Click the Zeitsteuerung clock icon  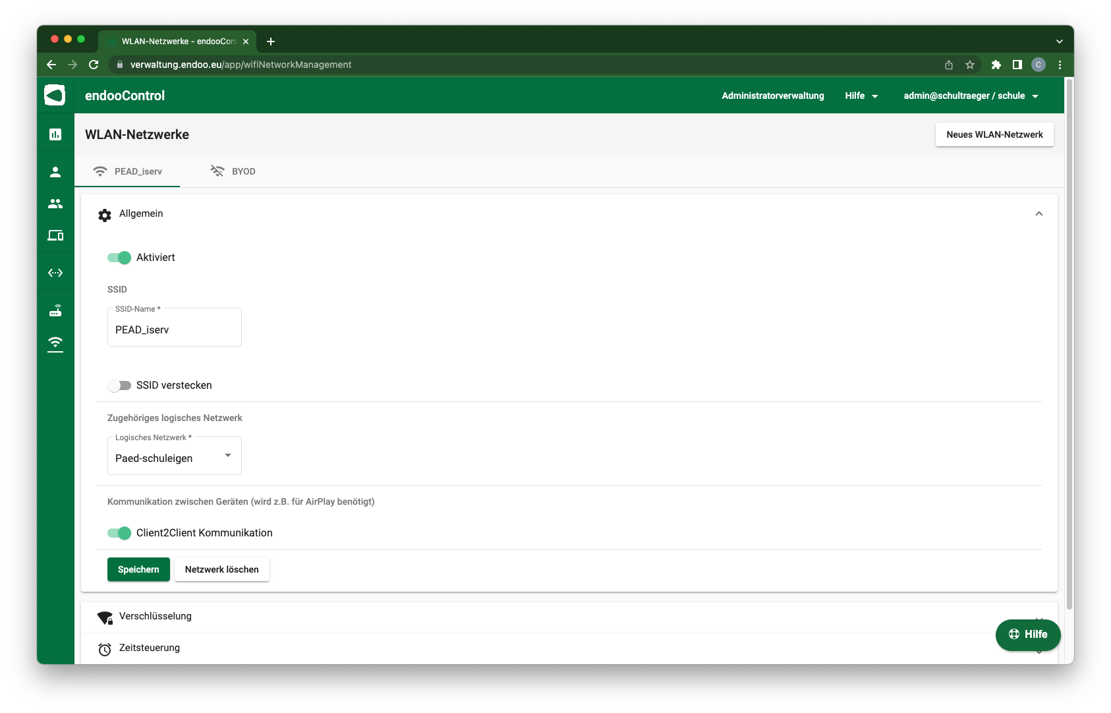[105, 650]
